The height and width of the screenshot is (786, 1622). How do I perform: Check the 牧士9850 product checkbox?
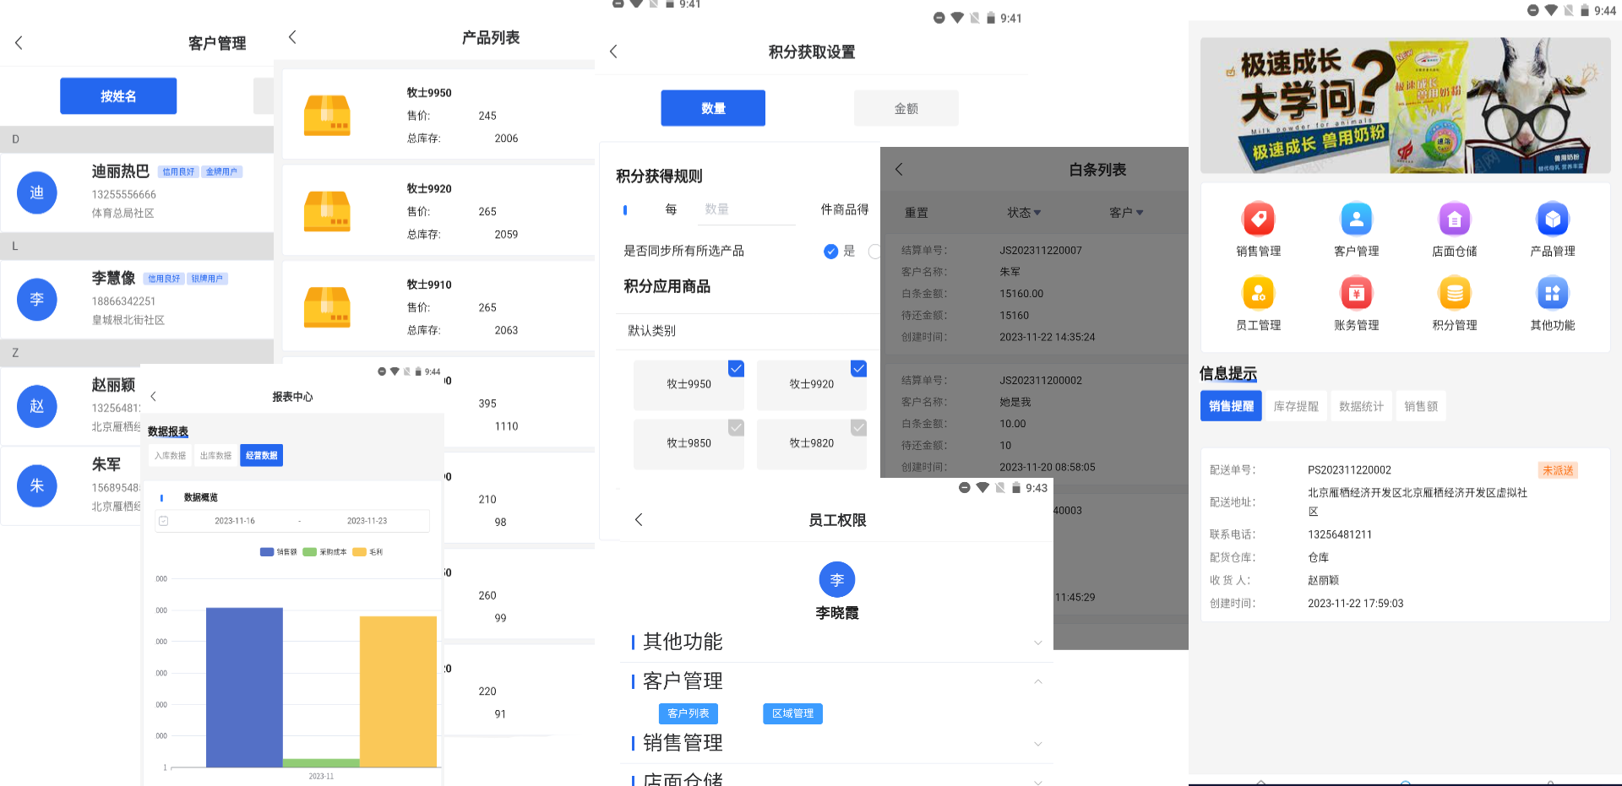click(x=736, y=428)
